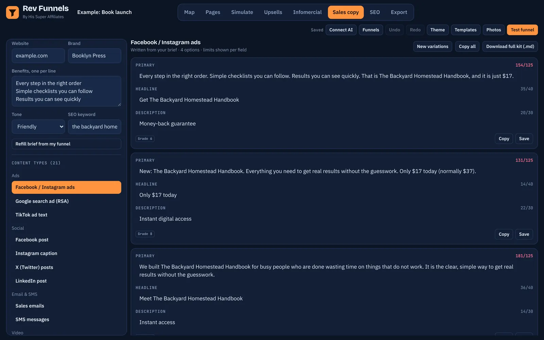Select Google search ad (RSA)
Screen dimensions: 544x340
pos(66,201)
